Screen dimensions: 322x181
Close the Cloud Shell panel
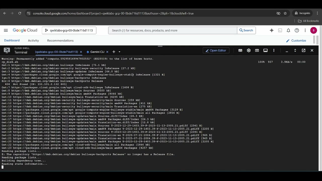(x=312, y=51)
